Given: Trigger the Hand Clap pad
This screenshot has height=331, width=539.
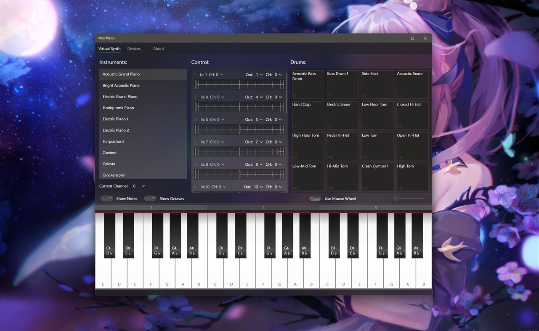Looking at the screenshot, I should click(x=307, y=115).
